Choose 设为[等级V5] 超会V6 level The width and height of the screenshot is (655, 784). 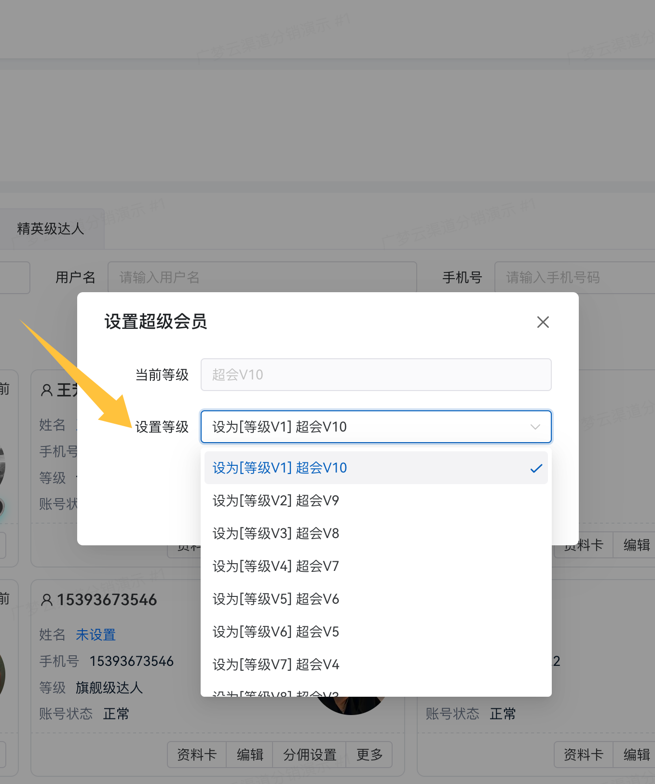tap(276, 599)
